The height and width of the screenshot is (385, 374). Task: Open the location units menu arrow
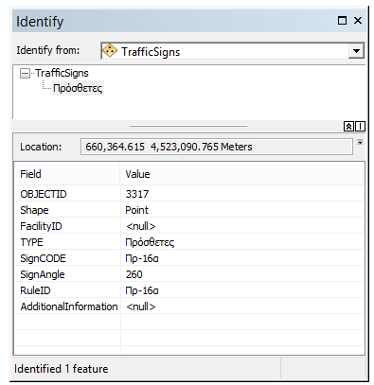tap(360, 143)
